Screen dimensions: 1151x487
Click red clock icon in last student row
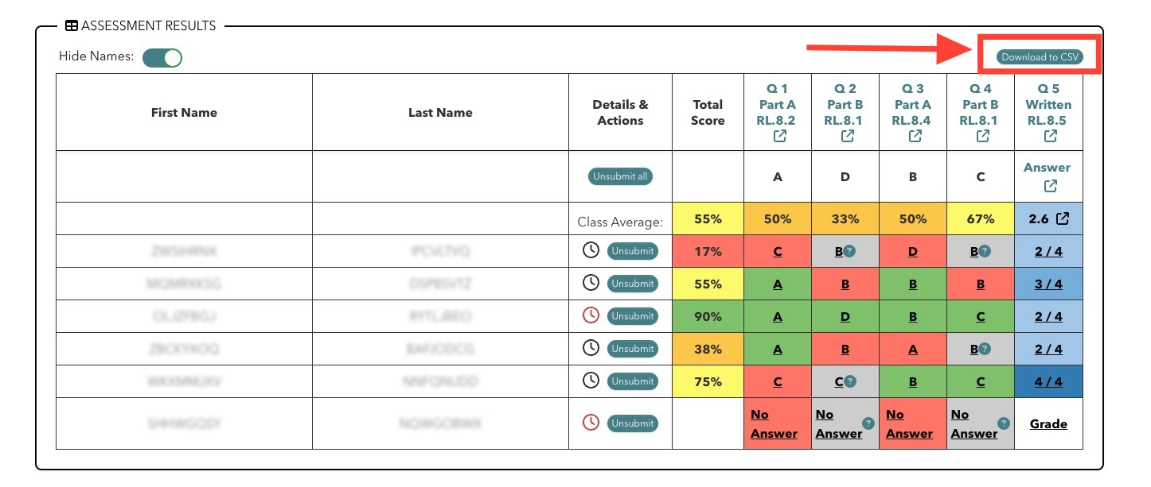pos(590,423)
